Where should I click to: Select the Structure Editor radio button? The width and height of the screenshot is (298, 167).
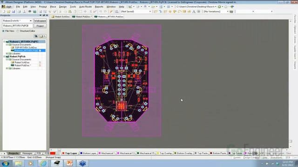point(18,31)
